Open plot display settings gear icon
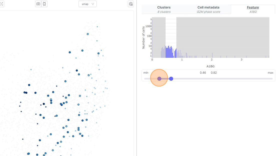This screenshot has width=280, height=156. [x=131, y=4]
